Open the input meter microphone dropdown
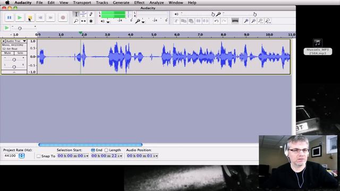The image size is (340, 191). (143, 22)
